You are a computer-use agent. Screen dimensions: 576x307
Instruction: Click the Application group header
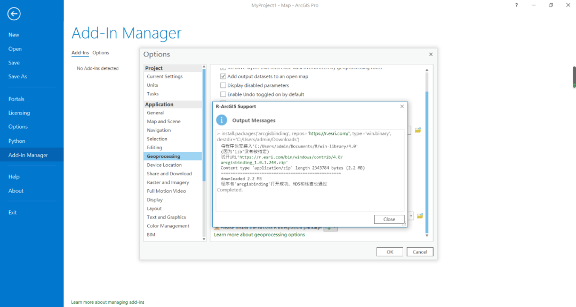[x=173, y=104]
